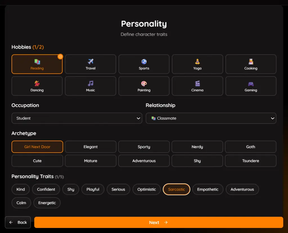
Task: Click the arrow icon in Next button
Action: pyautogui.click(x=166, y=222)
